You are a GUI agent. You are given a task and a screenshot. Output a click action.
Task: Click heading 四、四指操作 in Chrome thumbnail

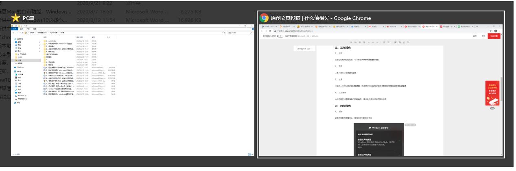(x=343, y=106)
